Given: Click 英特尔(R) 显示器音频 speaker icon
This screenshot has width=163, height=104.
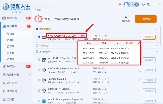Looking at the screenshot, I should (x=44, y=91).
